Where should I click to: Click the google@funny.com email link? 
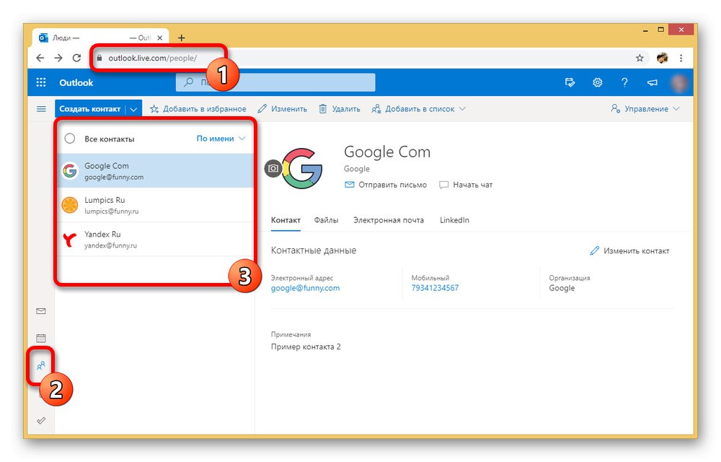[305, 287]
